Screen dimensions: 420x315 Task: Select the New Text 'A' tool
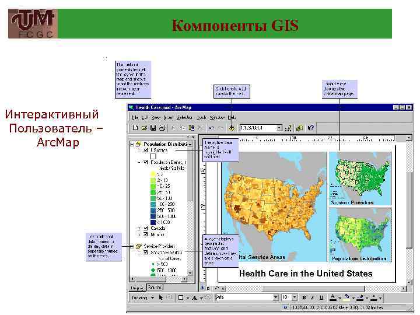tap(194, 297)
